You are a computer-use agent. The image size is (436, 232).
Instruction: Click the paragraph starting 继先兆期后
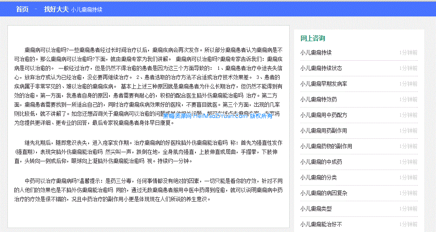point(148,152)
